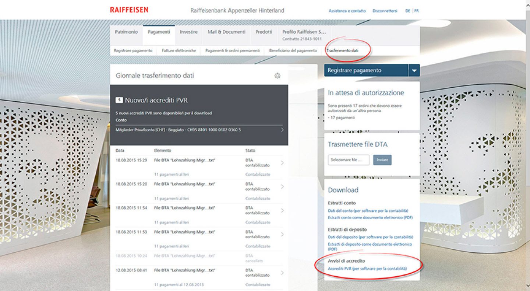
Task: Expand the 18.08.2015 15:20 DTA entry
Action: (282, 187)
